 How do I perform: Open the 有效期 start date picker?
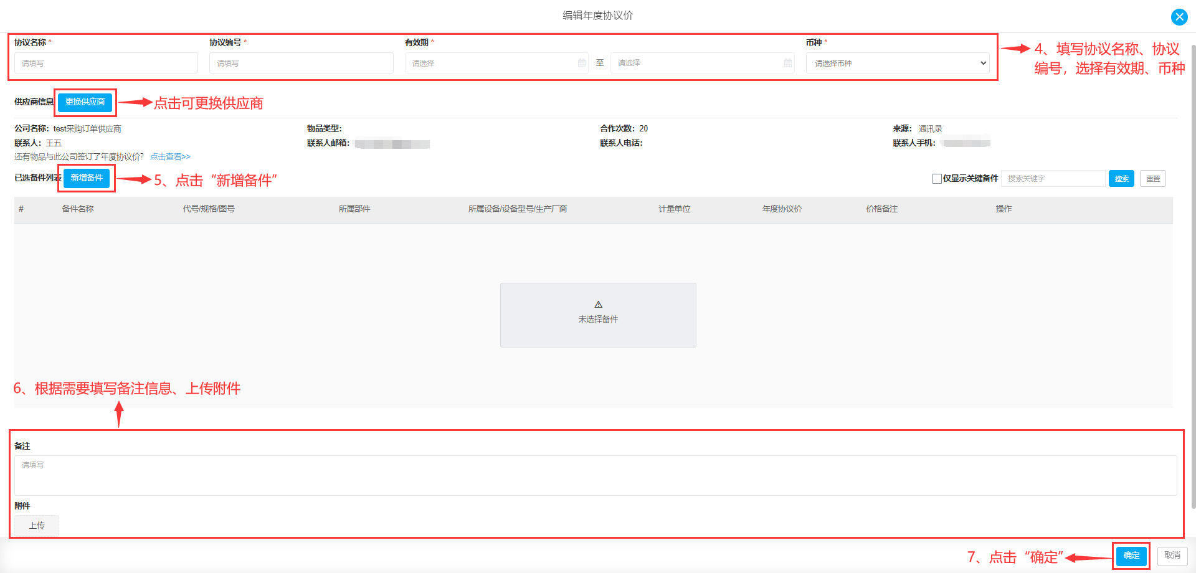(x=496, y=63)
